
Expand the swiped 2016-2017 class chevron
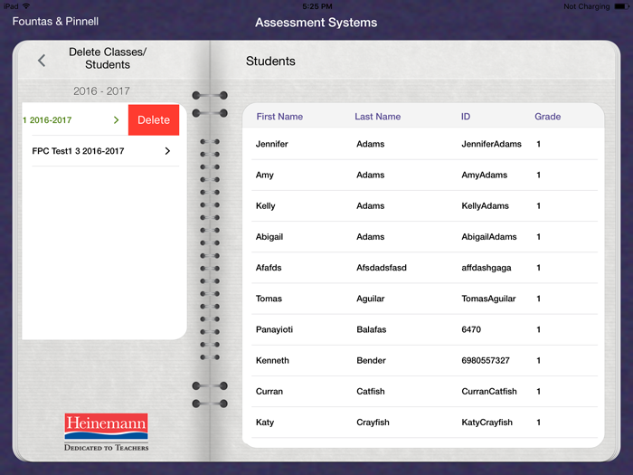click(x=116, y=120)
